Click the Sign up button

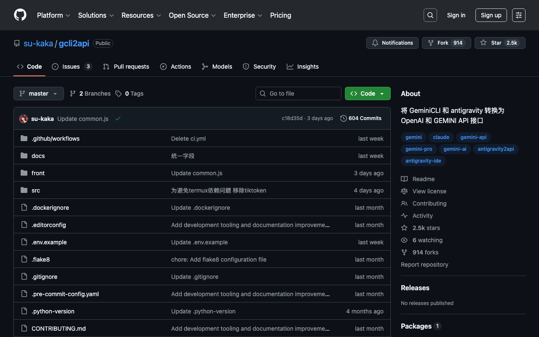click(x=491, y=15)
